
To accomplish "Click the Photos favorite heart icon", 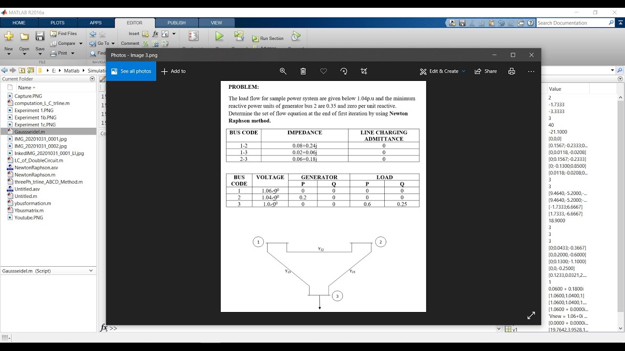I will (x=324, y=71).
